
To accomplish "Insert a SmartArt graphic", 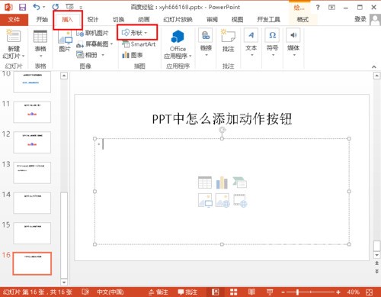I will 139,44.
